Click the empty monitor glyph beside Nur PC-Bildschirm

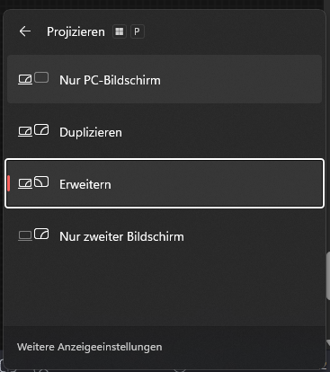click(x=41, y=77)
